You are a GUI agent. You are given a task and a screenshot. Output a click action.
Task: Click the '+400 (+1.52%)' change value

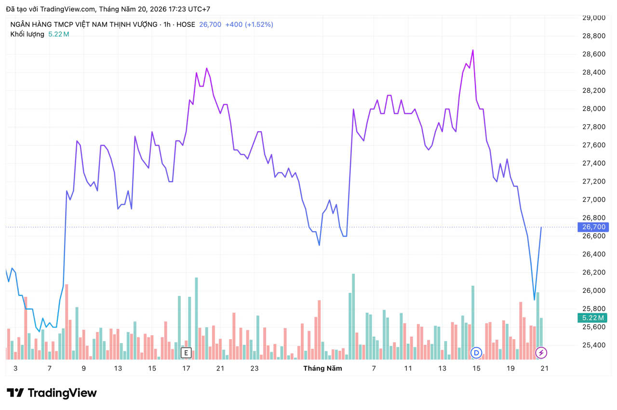tap(249, 24)
